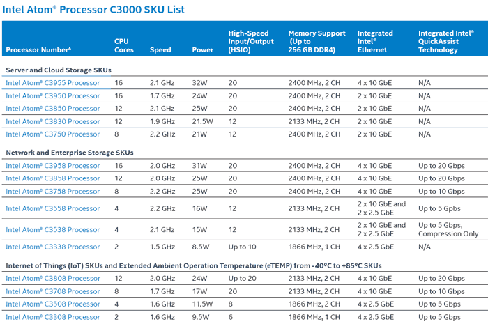The width and height of the screenshot is (488, 324).
Task: Open the Intel Atom C3308 Processor link
Action: tap(53, 316)
